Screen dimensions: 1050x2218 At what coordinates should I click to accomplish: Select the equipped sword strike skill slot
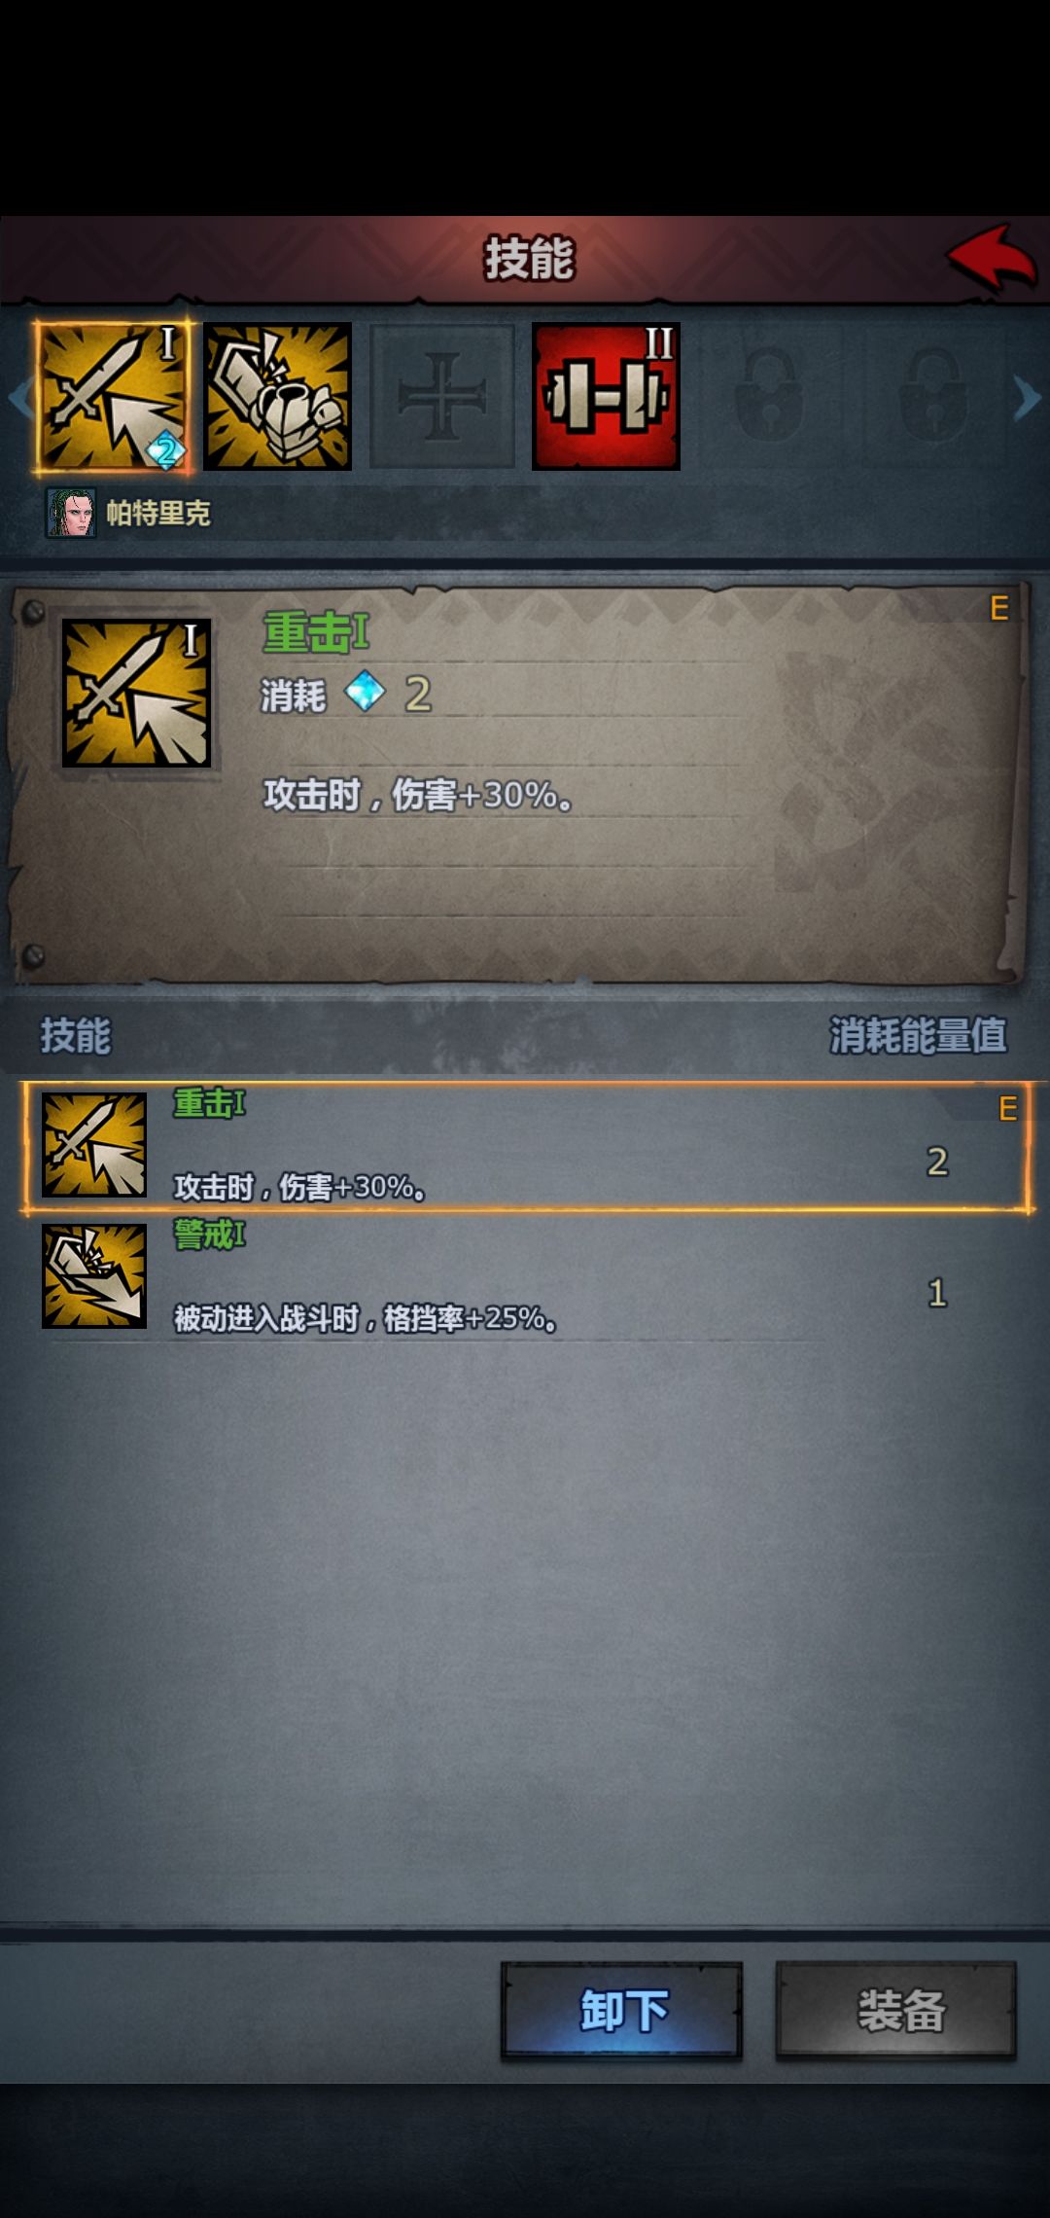tap(113, 397)
